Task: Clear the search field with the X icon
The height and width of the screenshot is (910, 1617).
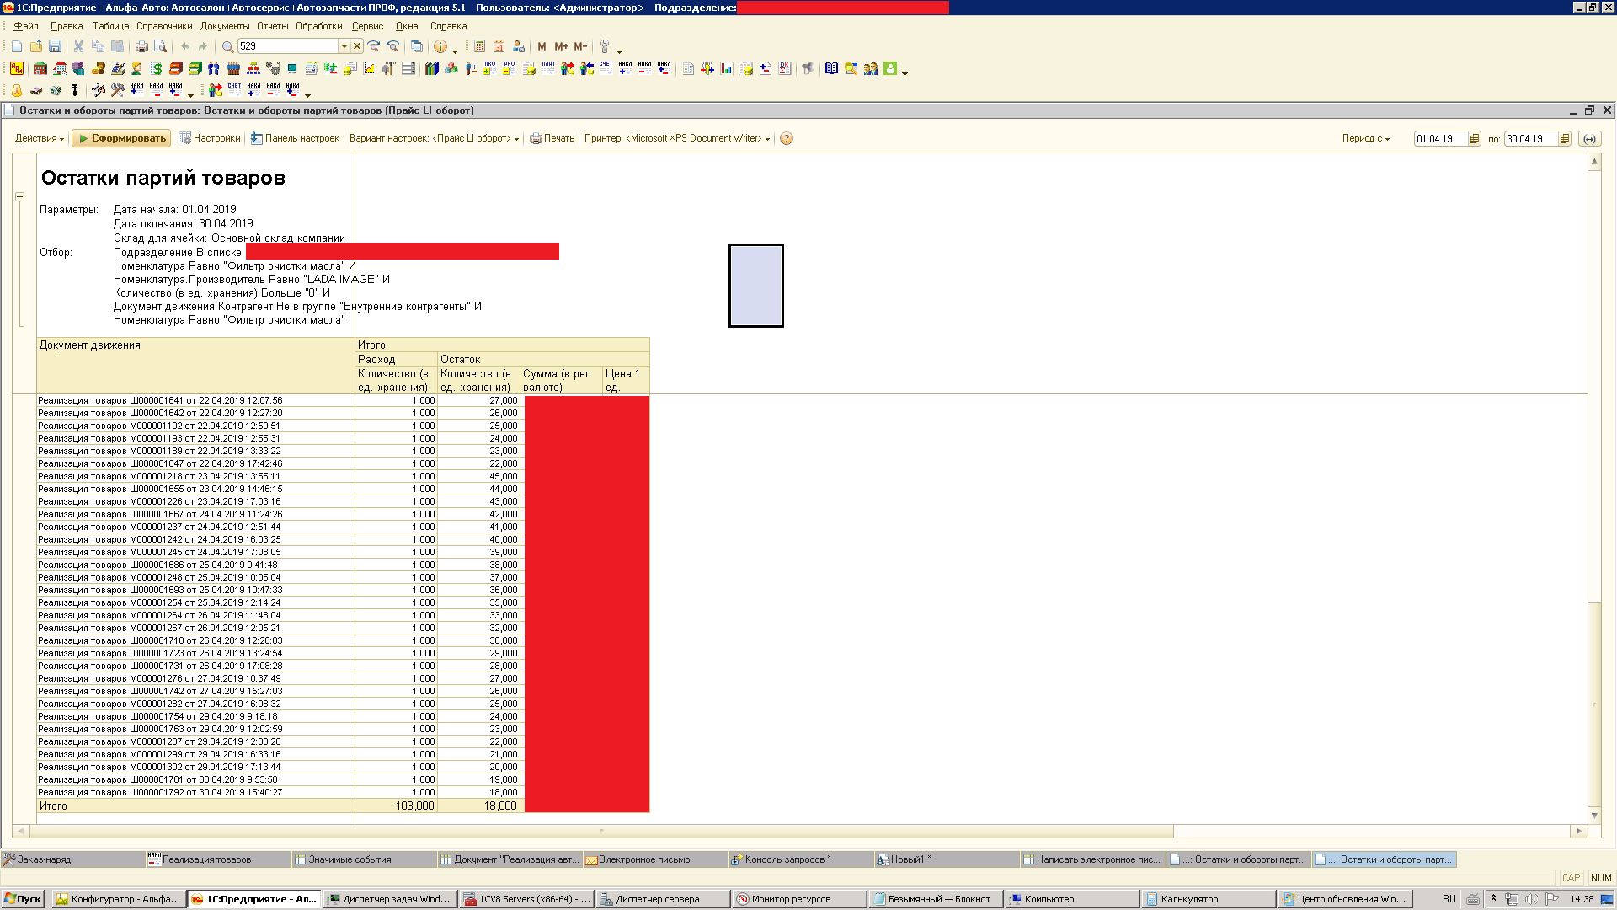Action: [357, 46]
